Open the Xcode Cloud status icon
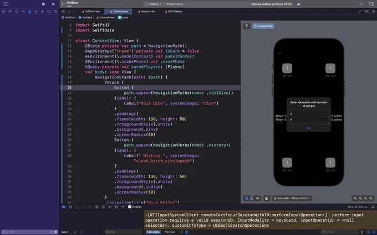Viewport: 377px width, 235px height. (x=299, y=4)
